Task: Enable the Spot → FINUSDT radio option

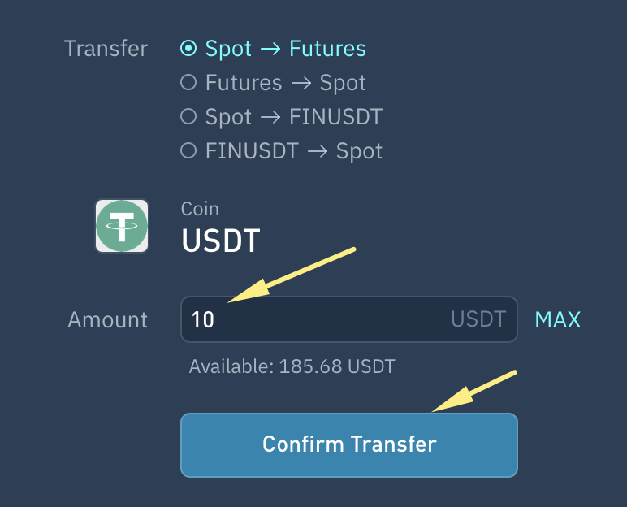Action: point(188,117)
